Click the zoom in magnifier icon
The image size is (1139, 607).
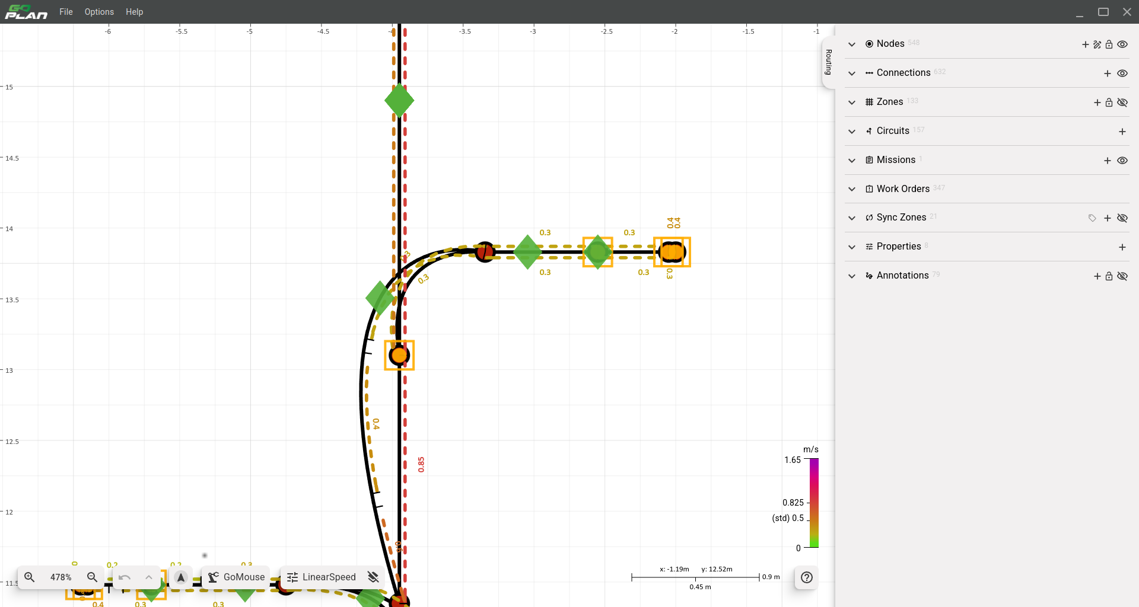pos(29,577)
